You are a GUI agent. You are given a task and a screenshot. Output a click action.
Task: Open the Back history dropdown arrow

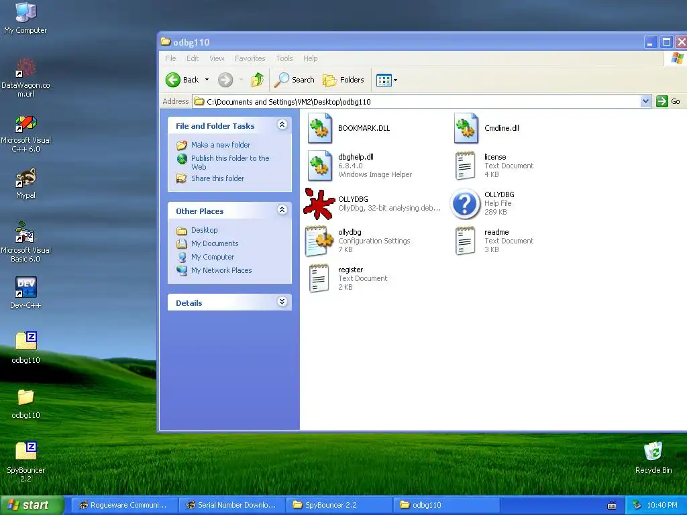(x=207, y=80)
